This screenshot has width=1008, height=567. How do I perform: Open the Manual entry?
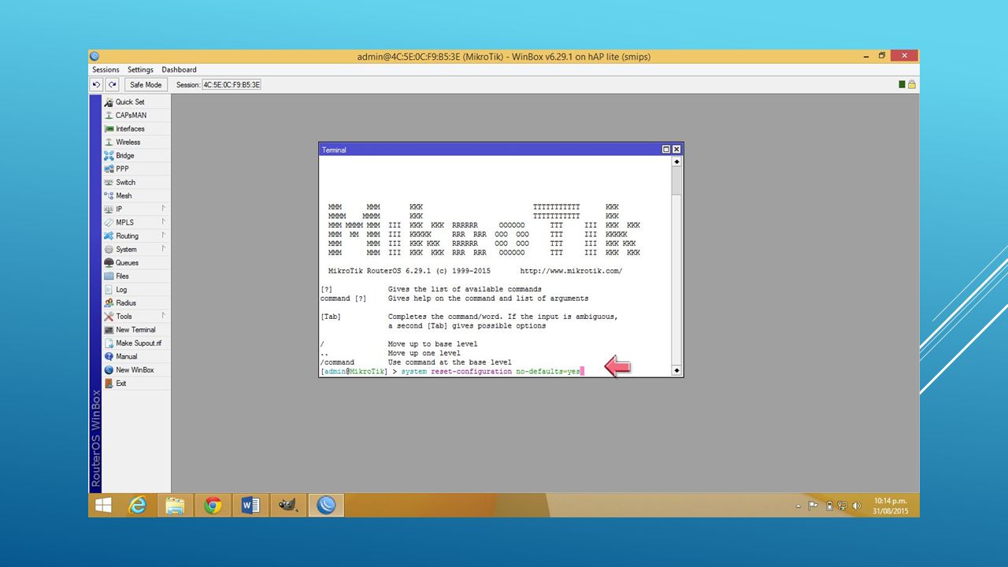[136, 356]
